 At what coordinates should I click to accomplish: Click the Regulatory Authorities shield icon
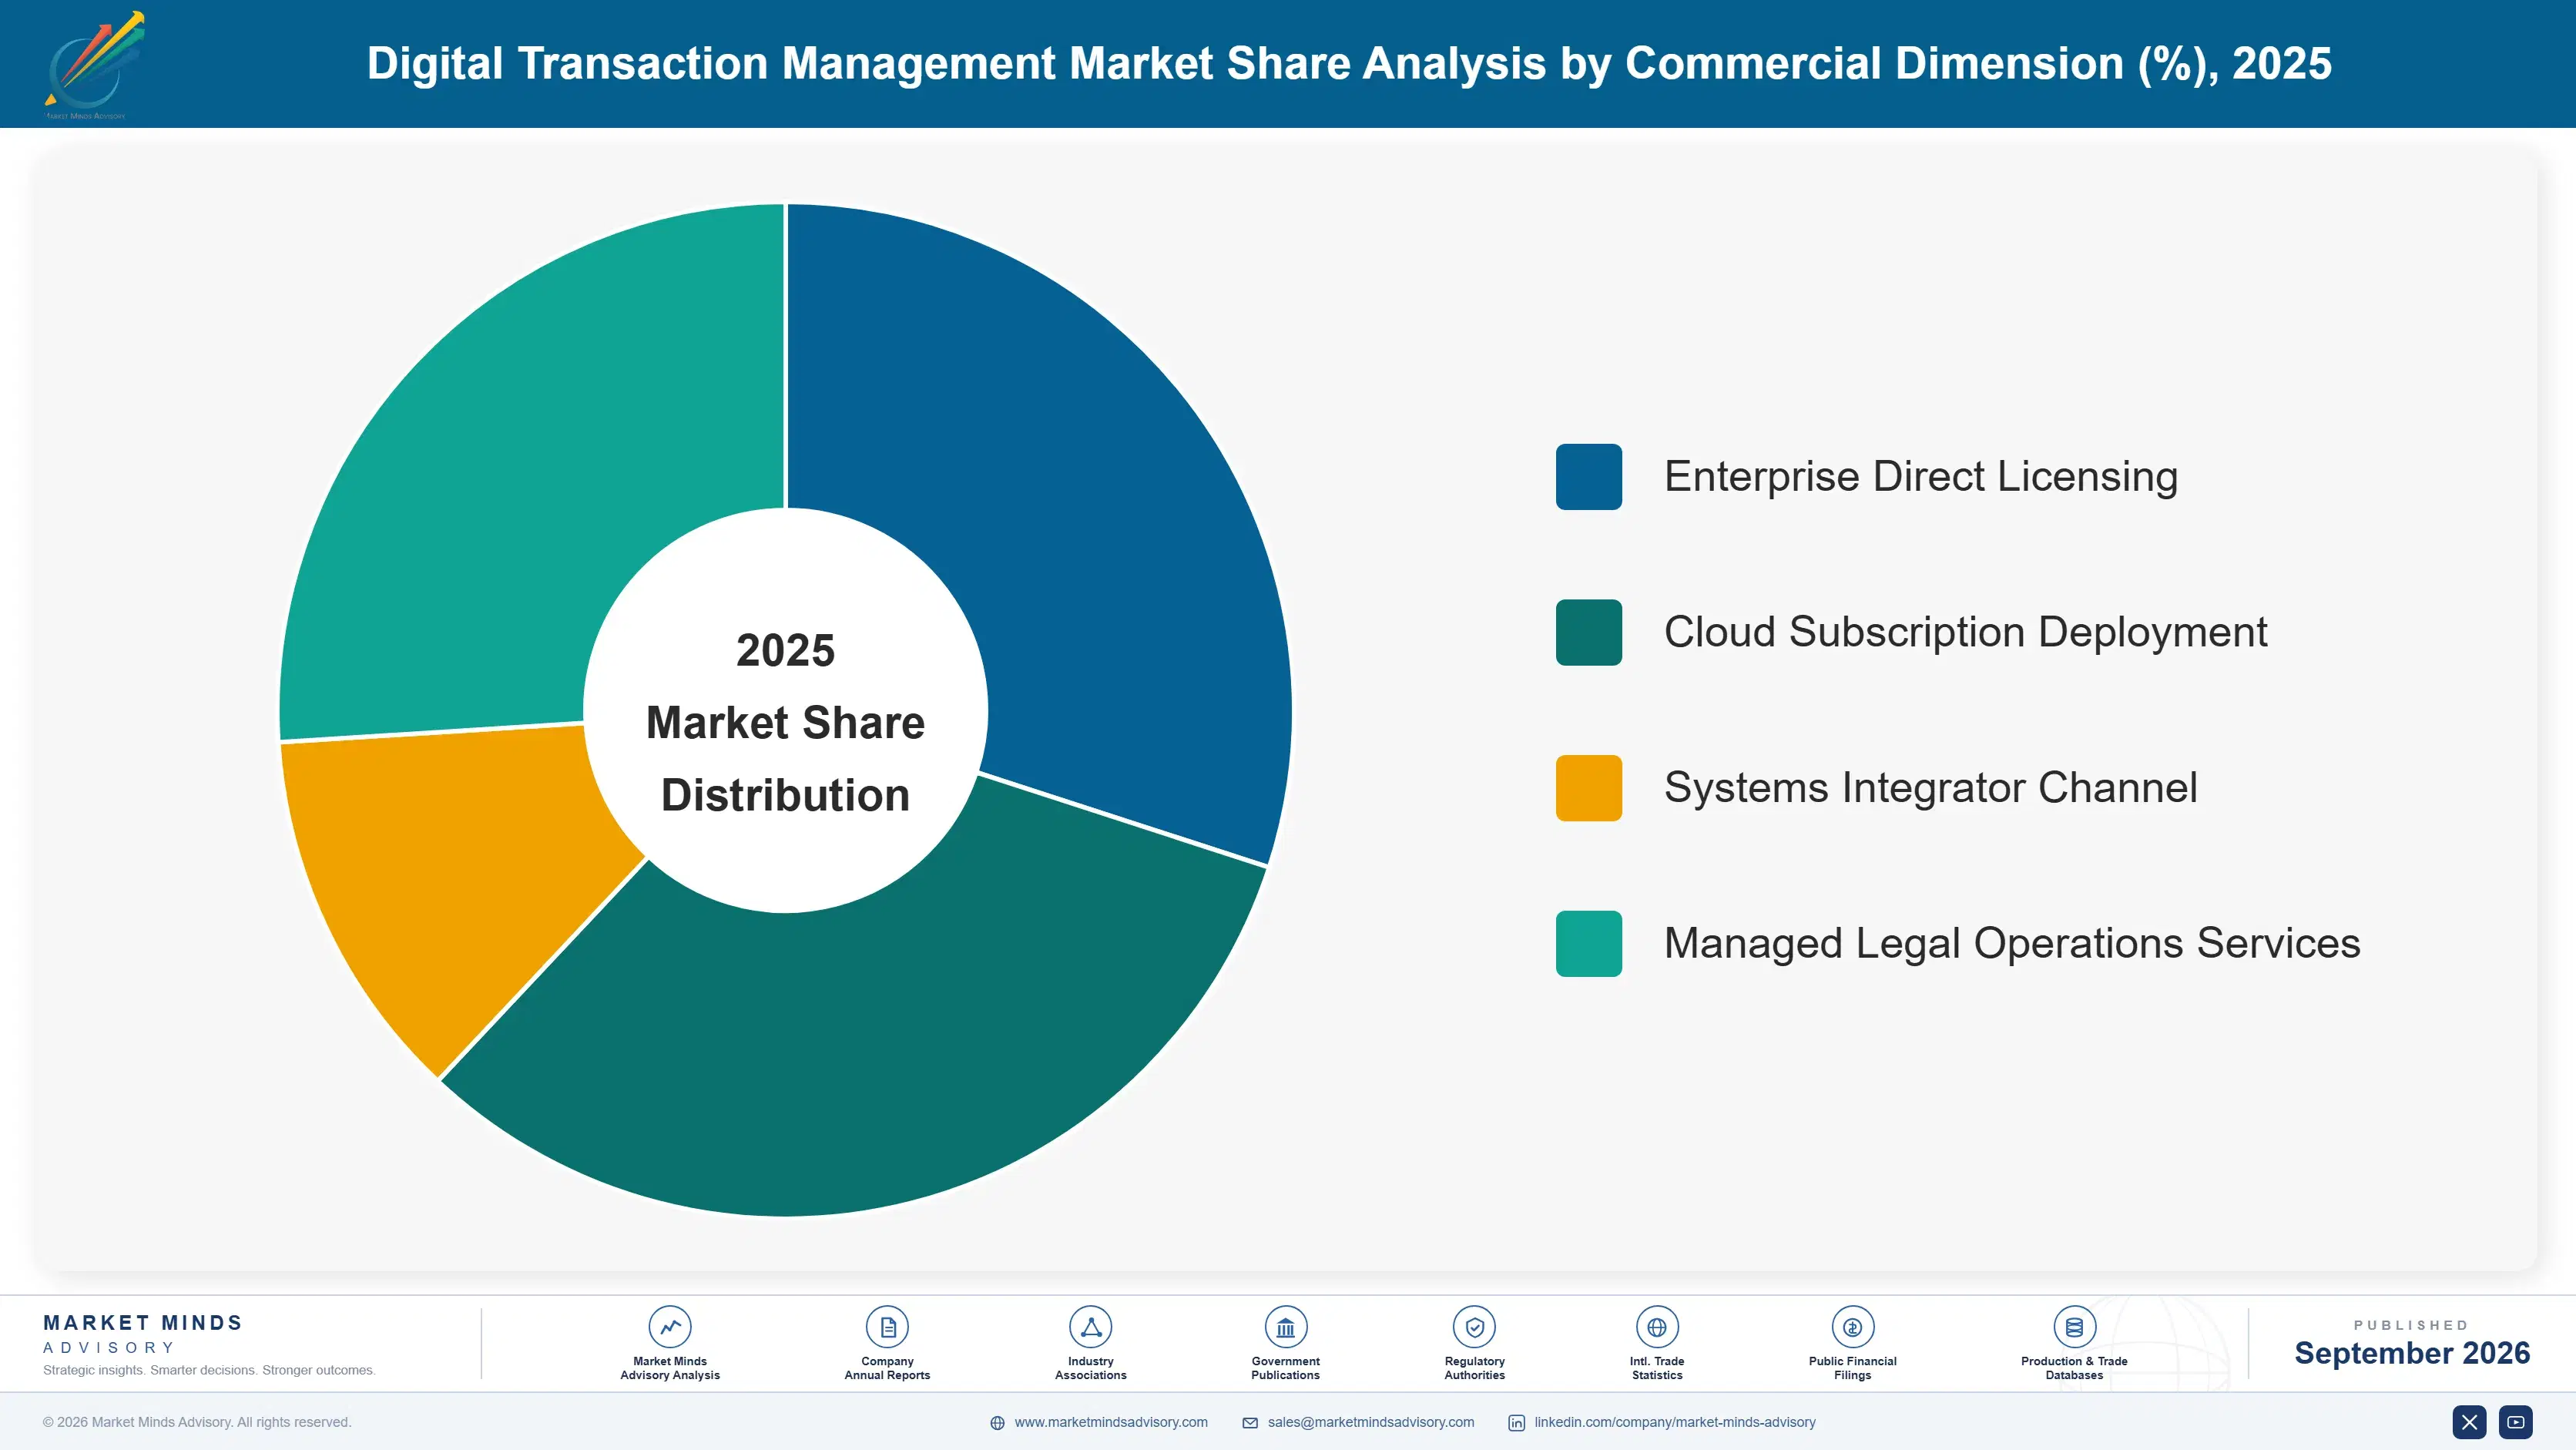[1474, 1327]
